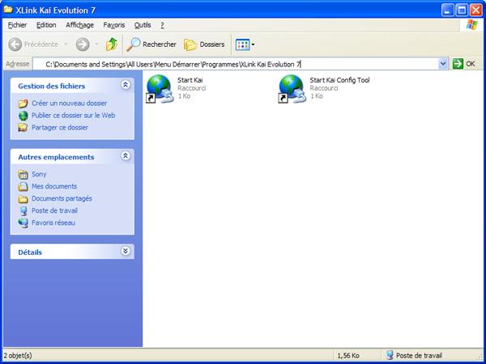Open Favoris réseau link
The image size is (486, 364).
click(53, 222)
